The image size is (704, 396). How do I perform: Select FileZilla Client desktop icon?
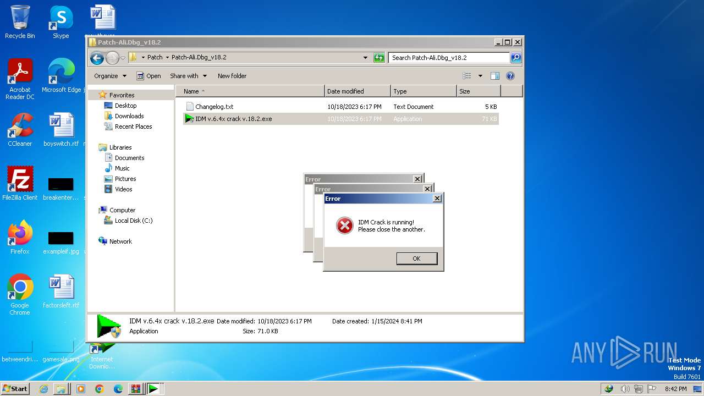[20, 183]
